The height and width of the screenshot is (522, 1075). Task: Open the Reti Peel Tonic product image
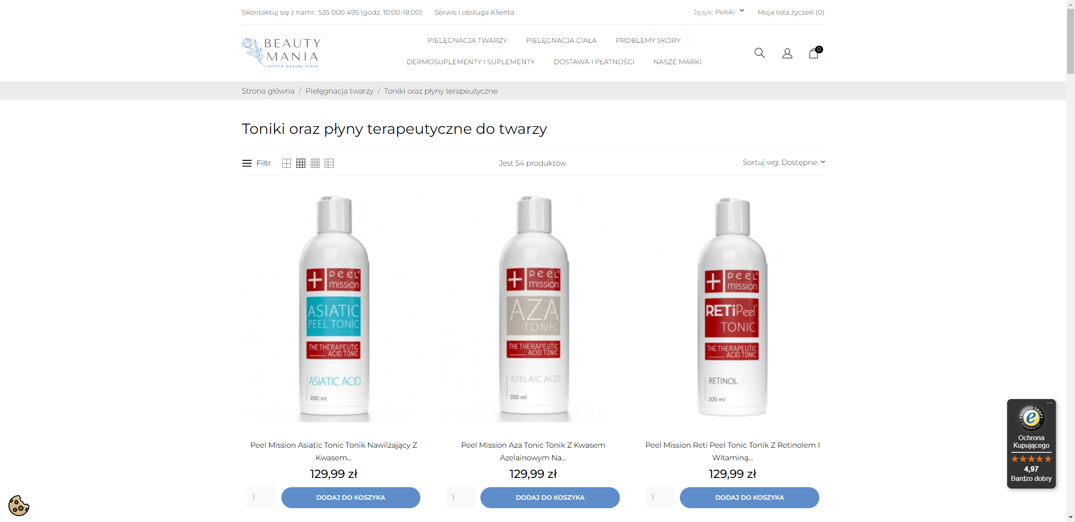point(732,308)
